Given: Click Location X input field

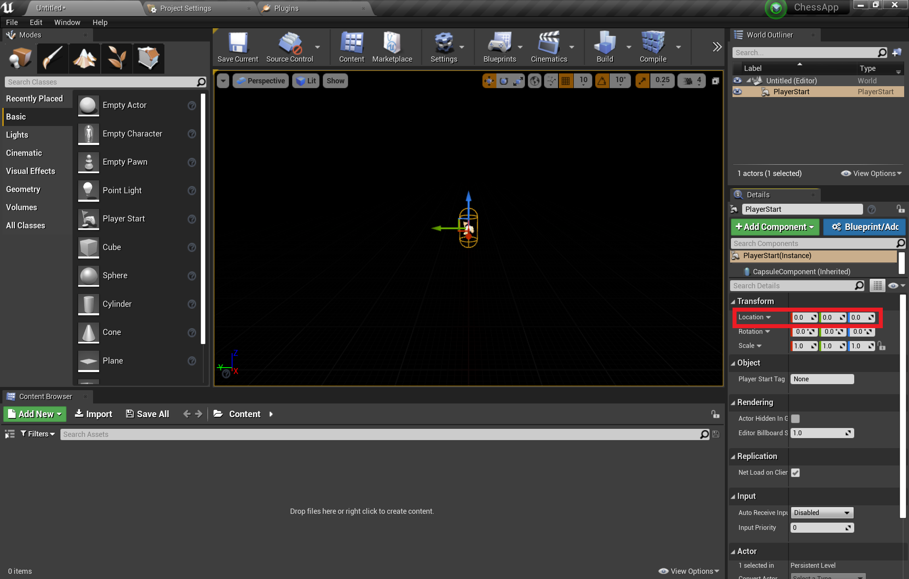Looking at the screenshot, I should (804, 317).
